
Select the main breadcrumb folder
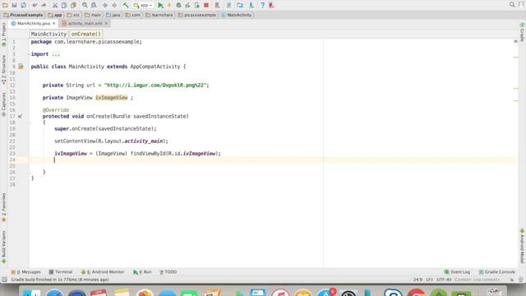click(93, 15)
